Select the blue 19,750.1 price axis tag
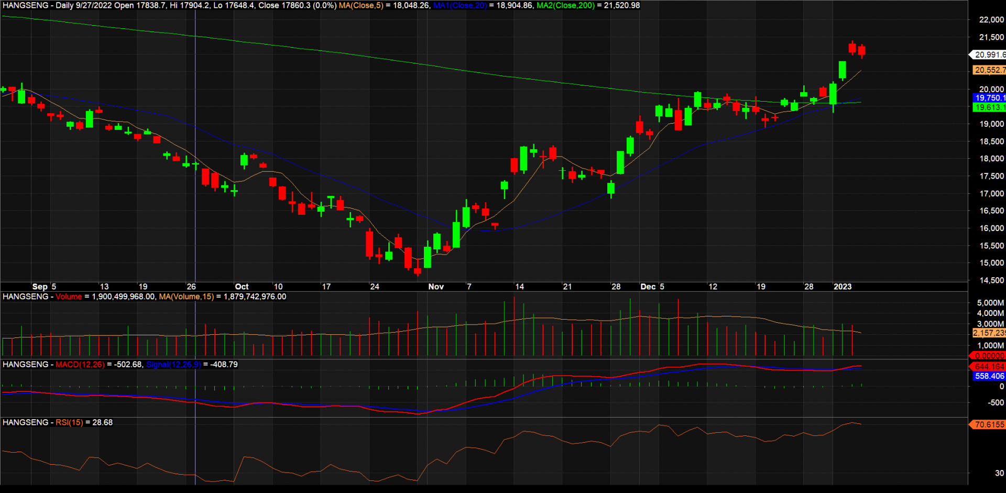Image resolution: width=1006 pixels, height=493 pixels. coord(989,98)
